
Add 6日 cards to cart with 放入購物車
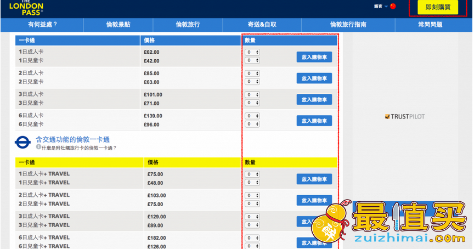pyautogui.click(x=314, y=121)
